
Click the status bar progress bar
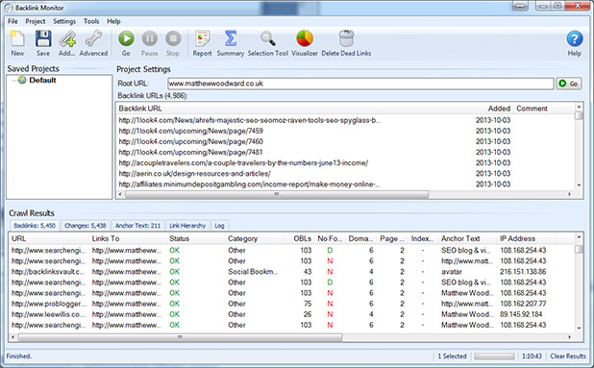[494, 356]
